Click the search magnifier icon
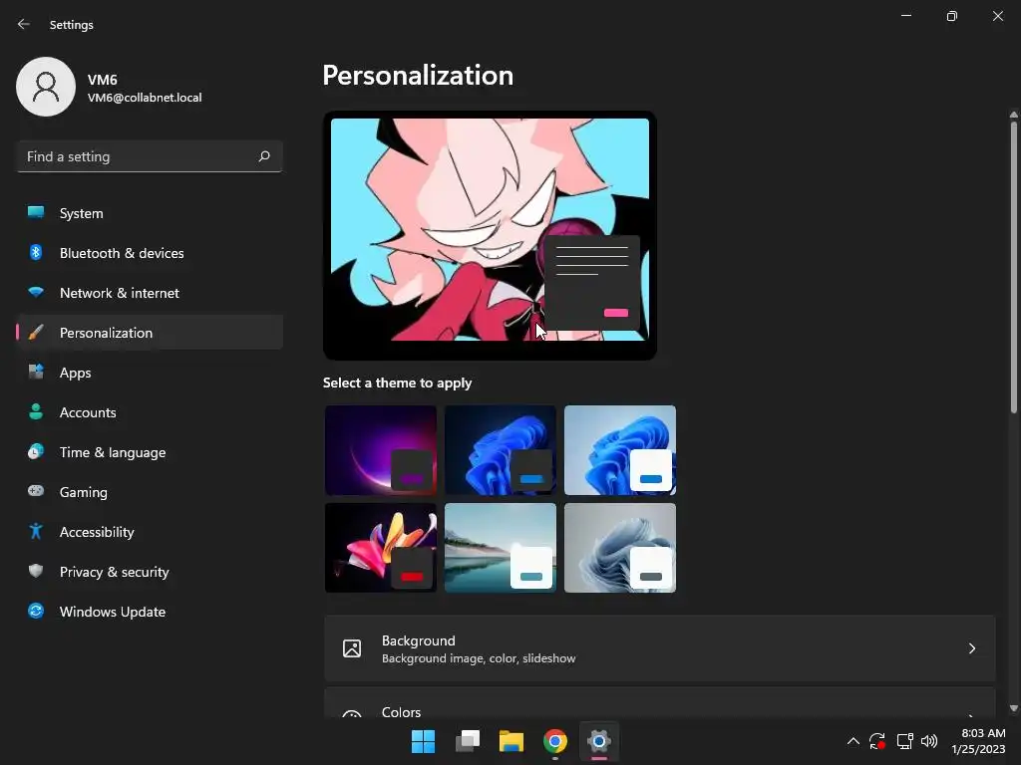 pyautogui.click(x=263, y=156)
